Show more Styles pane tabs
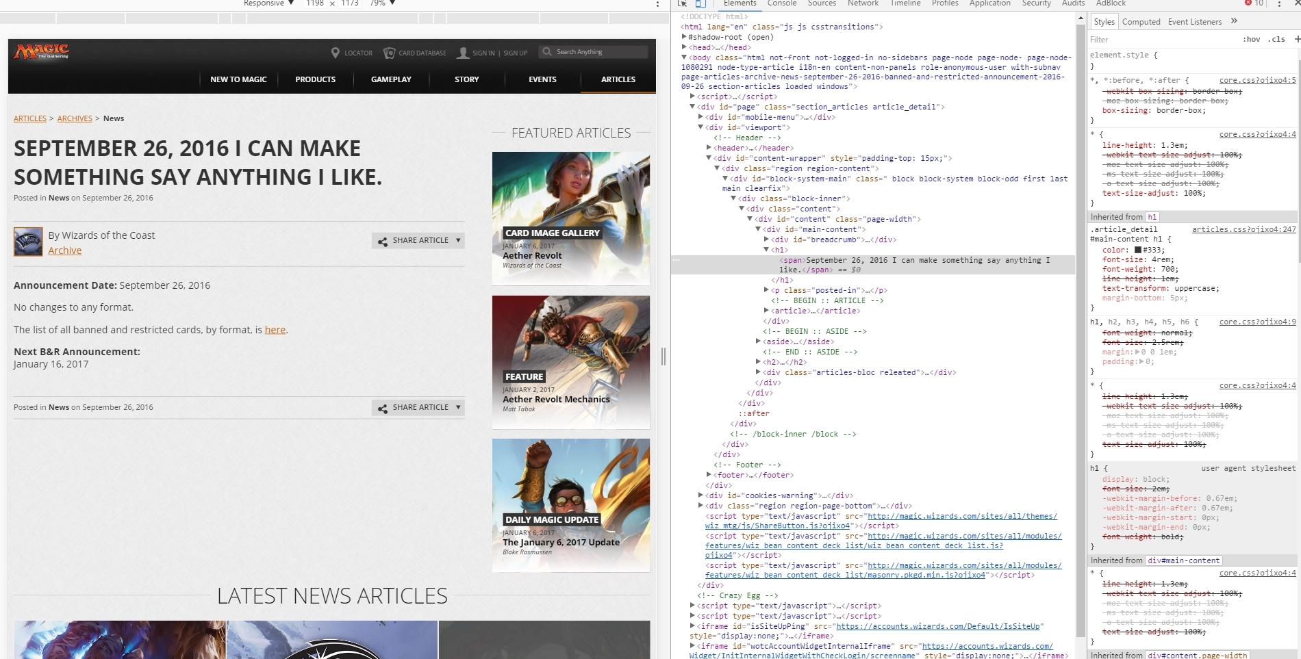The width and height of the screenshot is (1301, 659). 1234,21
